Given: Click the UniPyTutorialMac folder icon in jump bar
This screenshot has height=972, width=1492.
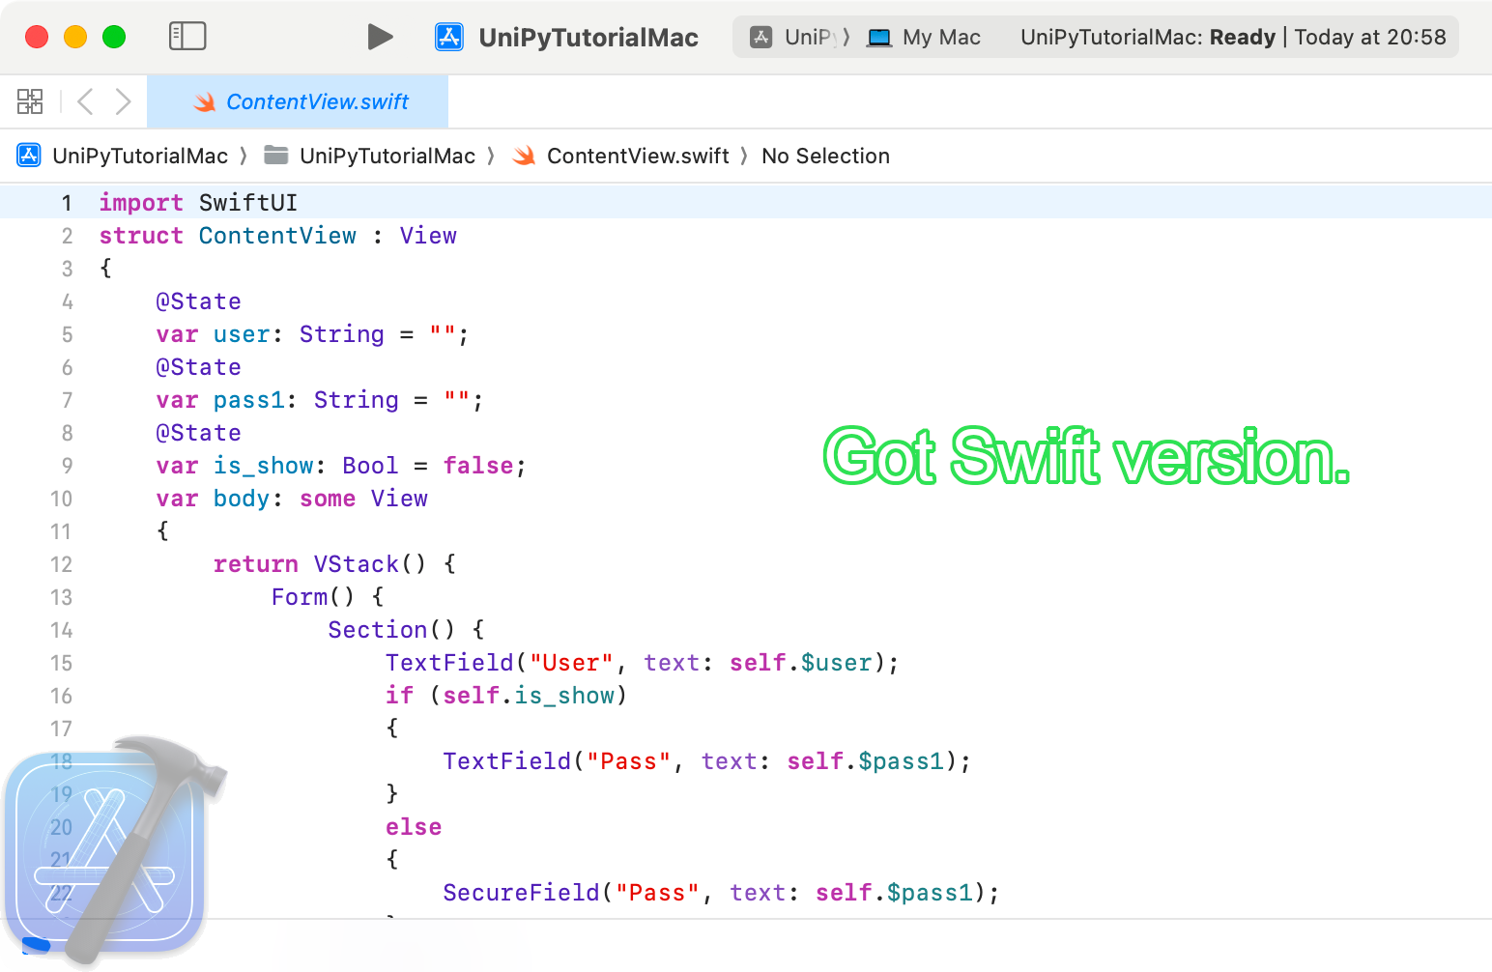Looking at the screenshot, I should [276, 155].
